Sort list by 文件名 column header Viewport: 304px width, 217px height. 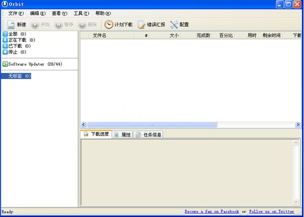[99, 35]
